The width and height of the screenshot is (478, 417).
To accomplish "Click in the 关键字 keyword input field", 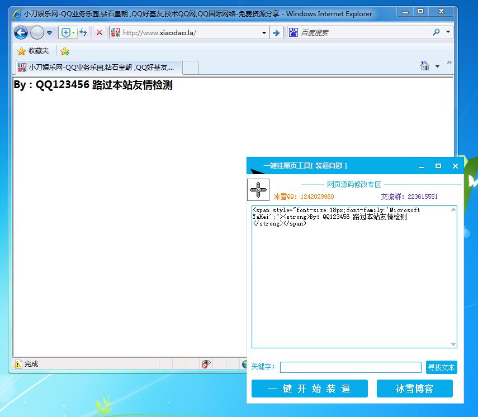I will click(x=350, y=367).
